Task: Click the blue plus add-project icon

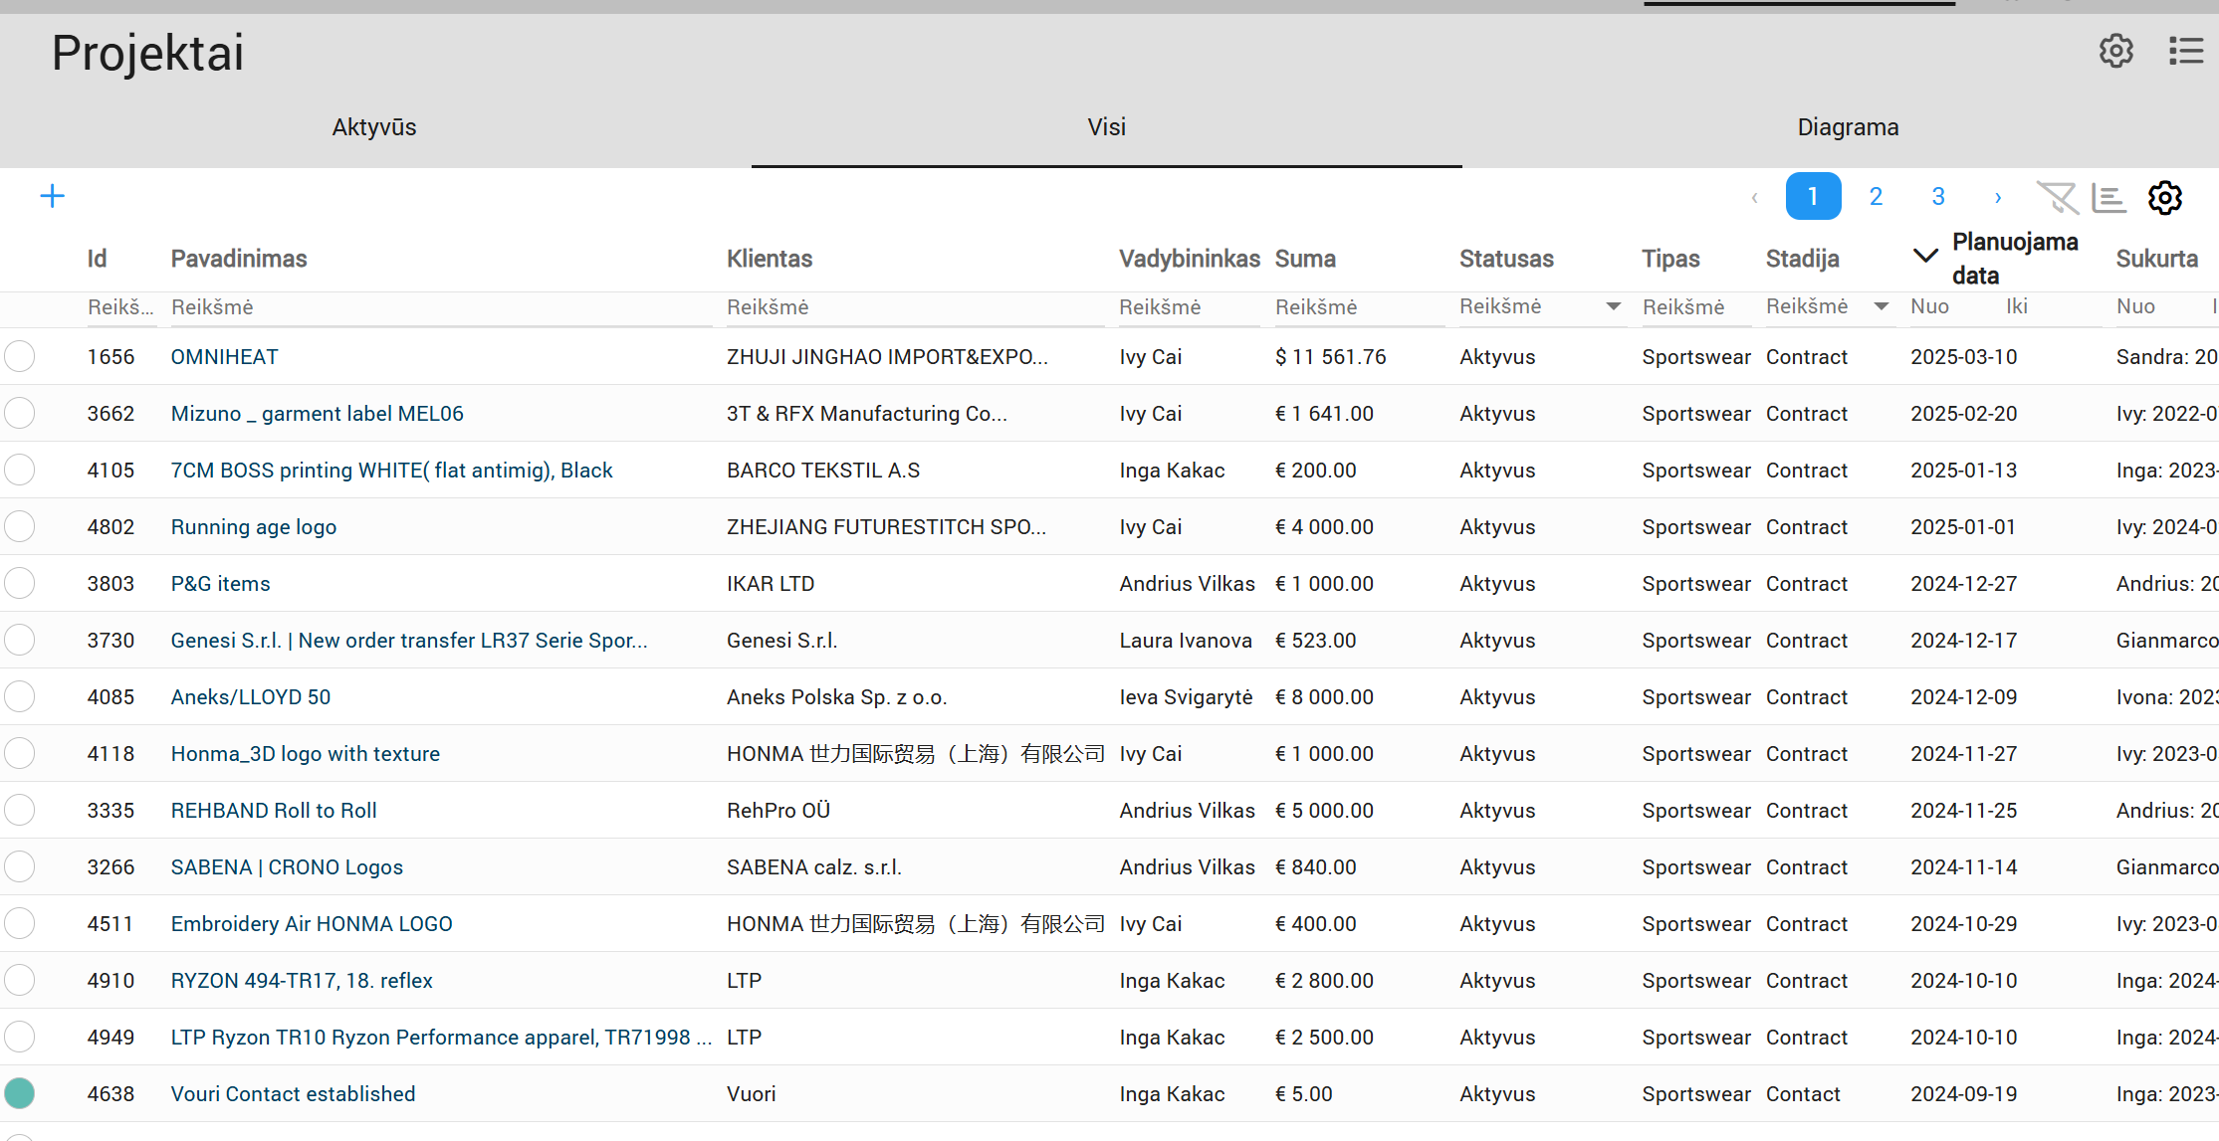Action: coord(52,196)
